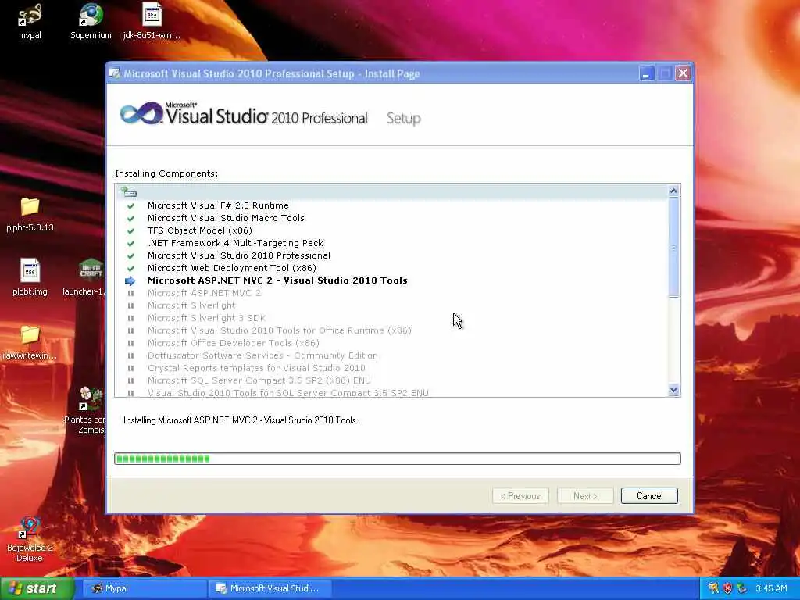Image resolution: width=800 pixels, height=600 pixels.
Task: Click the component list scroll down arrow
Action: (673, 390)
